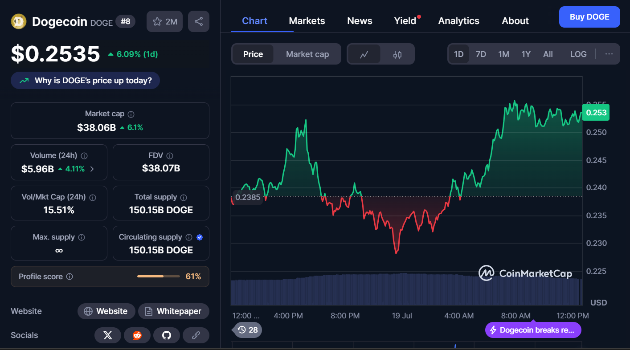
Task: Click the $38.06B market cap value
Action: pyautogui.click(x=96, y=127)
